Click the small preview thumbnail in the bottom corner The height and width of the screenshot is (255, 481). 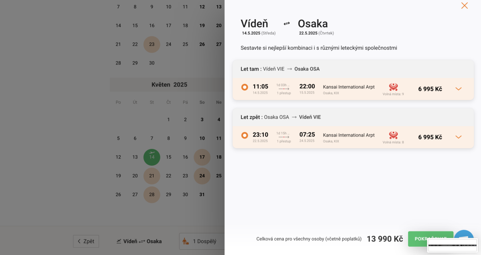[452, 245]
